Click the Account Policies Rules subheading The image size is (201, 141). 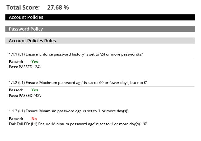[32, 41]
